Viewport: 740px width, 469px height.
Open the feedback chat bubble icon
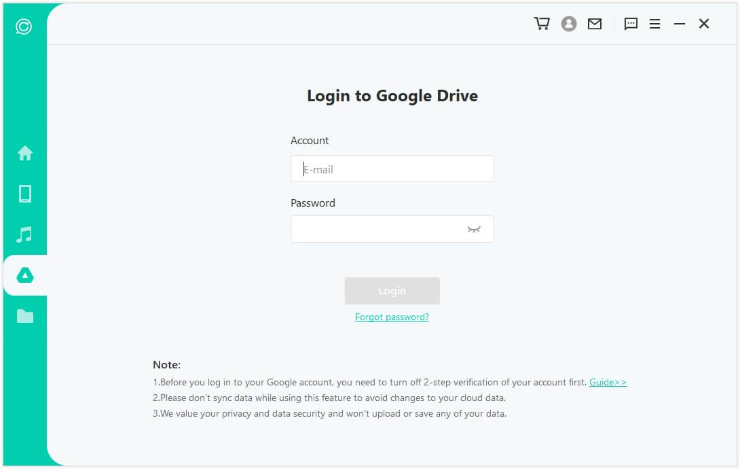tap(631, 24)
